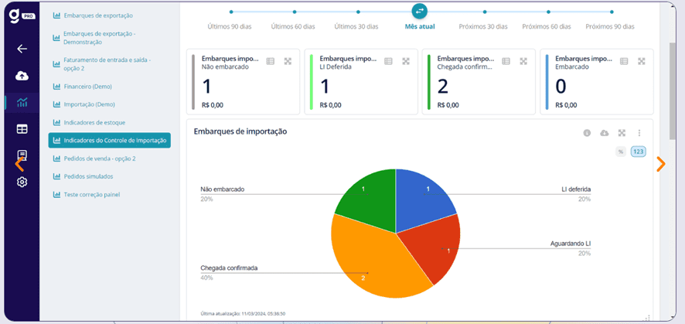Download chart data via the cloud icon

point(604,133)
